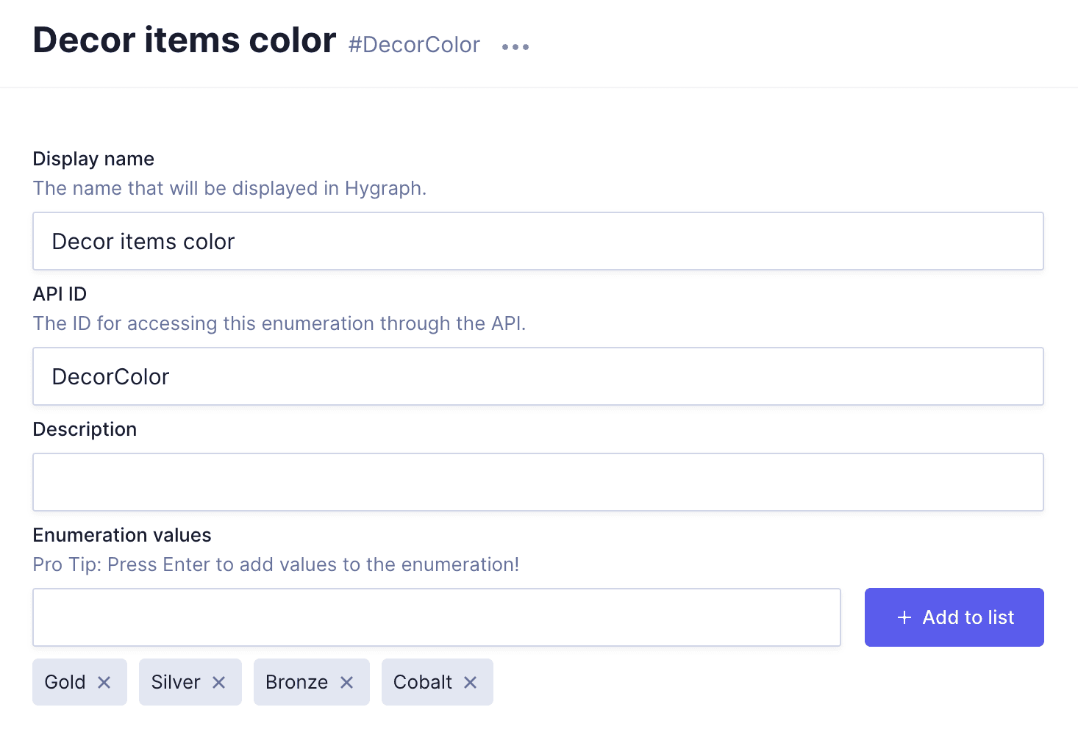Select the empty Description input
The width and height of the screenshot is (1078, 732).
(538, 482)
